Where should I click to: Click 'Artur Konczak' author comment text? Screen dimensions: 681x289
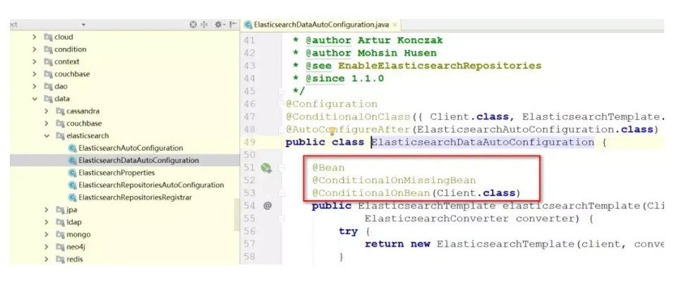400,41
